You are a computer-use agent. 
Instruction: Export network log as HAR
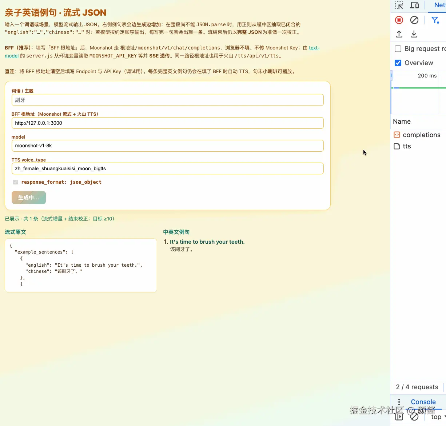414,34
